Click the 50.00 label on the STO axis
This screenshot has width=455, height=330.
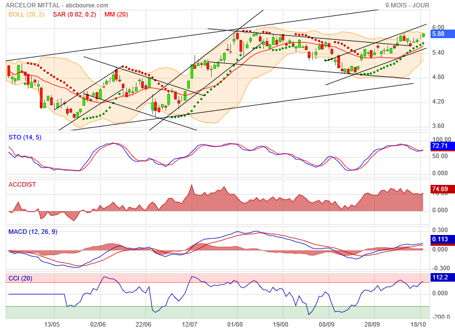440,156
